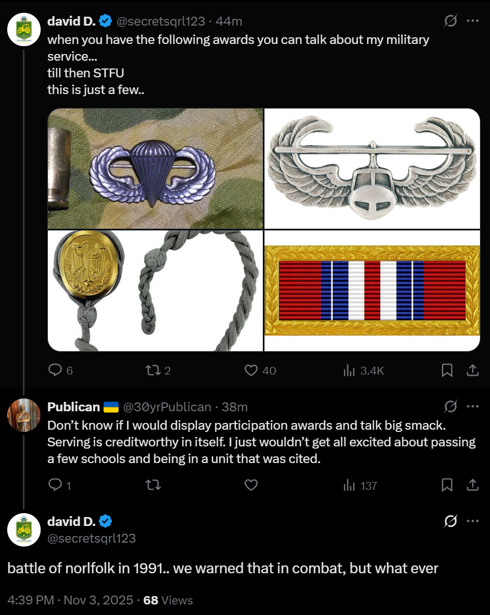Retweet Publican's reply

pos(153,485)
